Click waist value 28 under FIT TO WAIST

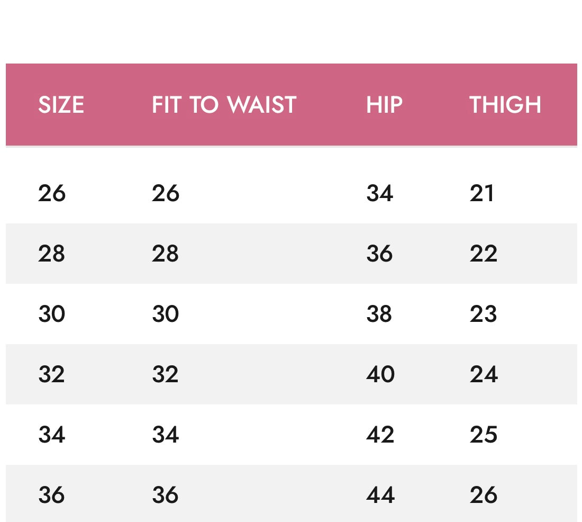point(166,254)
